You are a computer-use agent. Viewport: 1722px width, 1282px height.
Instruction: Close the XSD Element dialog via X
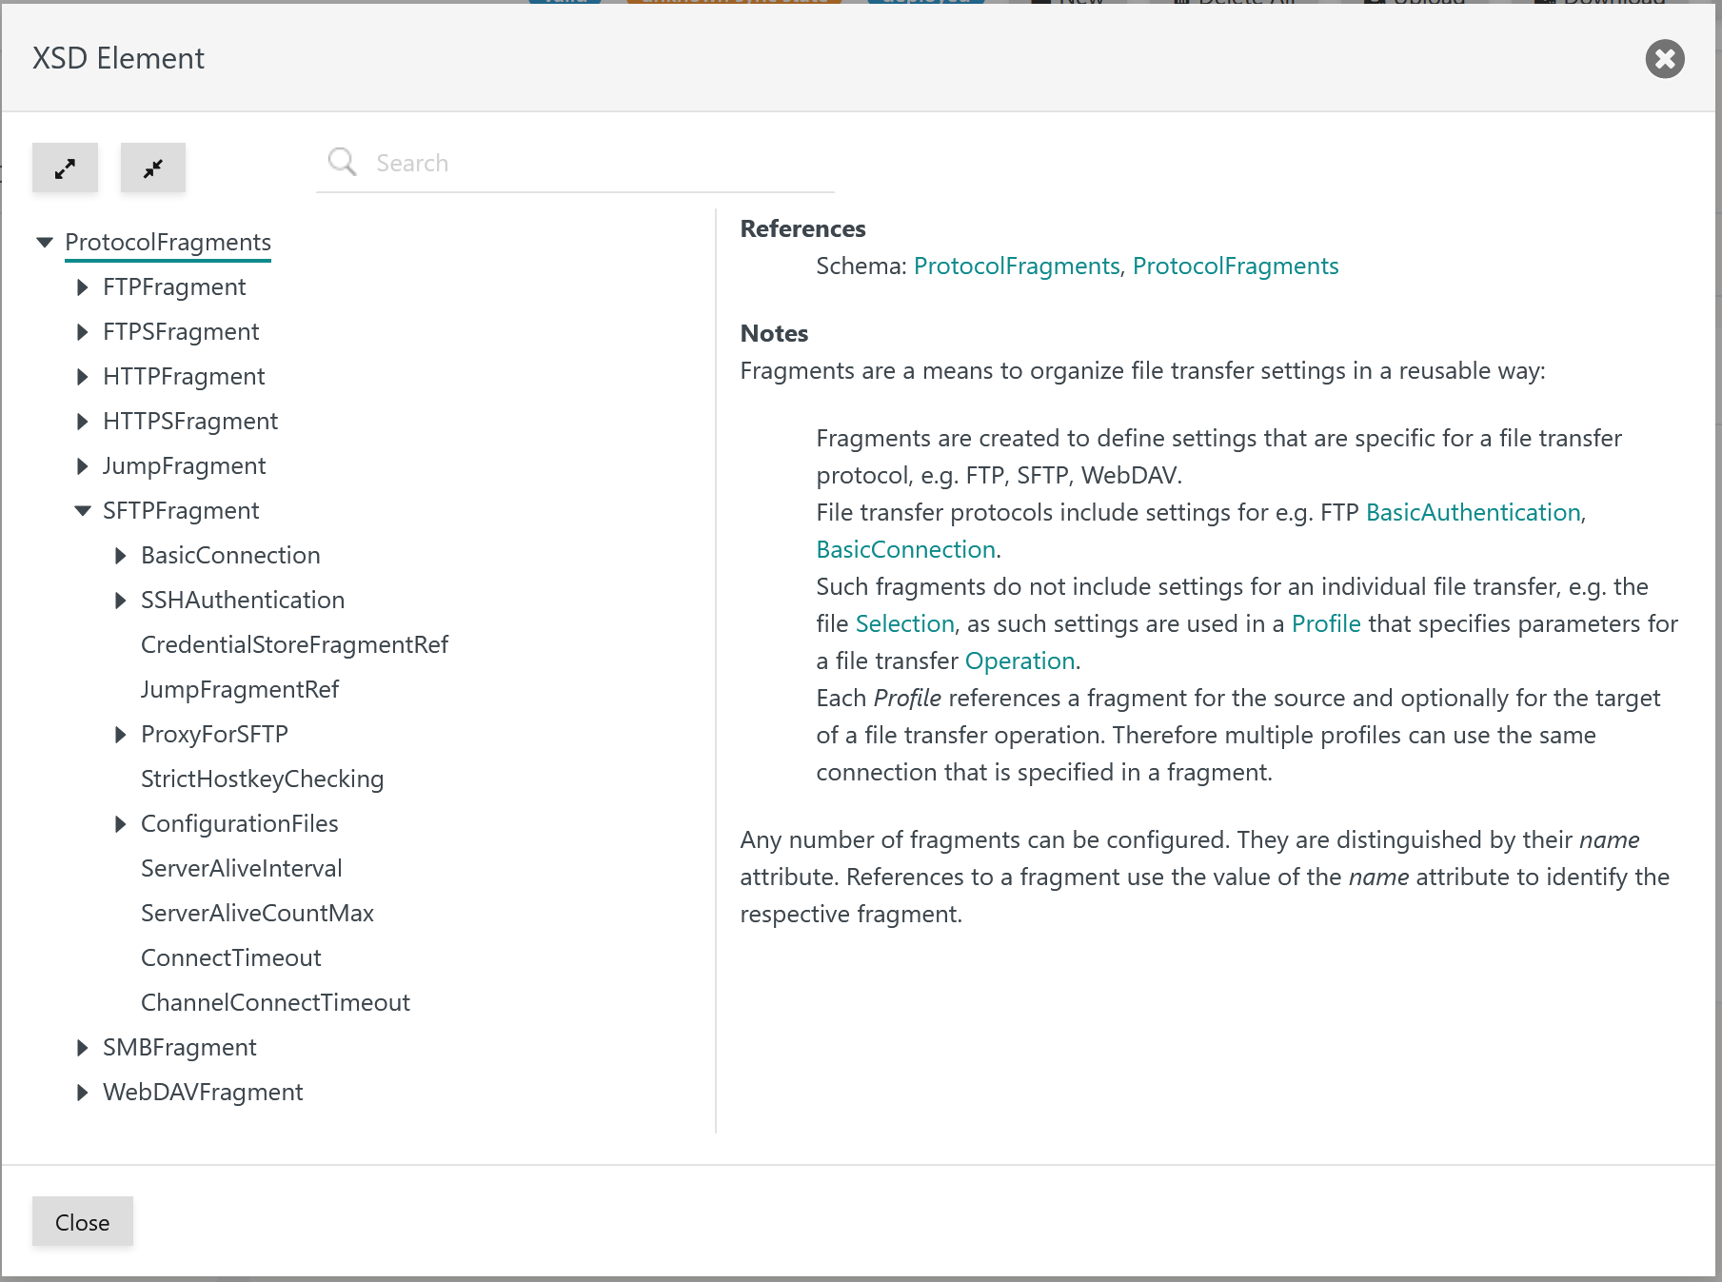click(x=1665, y=59)
